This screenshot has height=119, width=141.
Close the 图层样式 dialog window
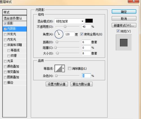133,1
